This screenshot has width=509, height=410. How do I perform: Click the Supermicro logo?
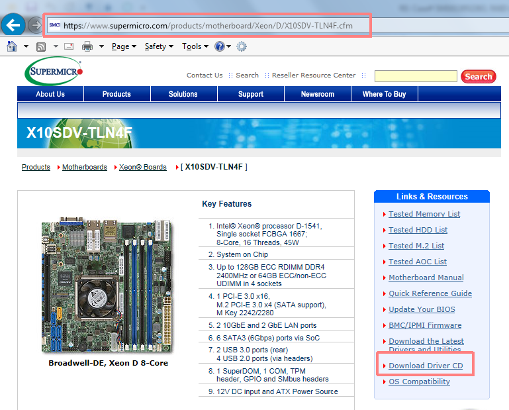tap(54, 71)
